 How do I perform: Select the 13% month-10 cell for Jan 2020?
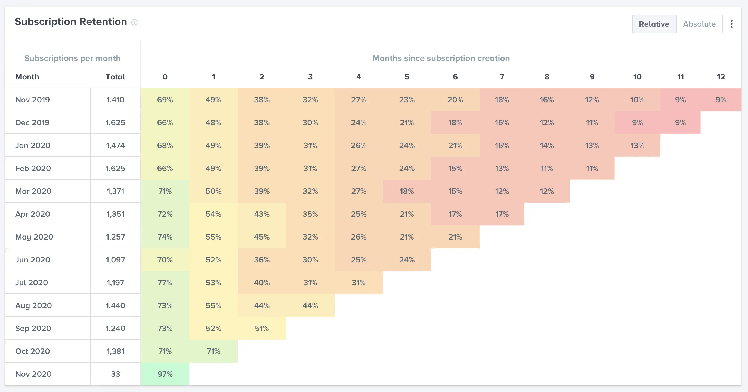[637, 145]
